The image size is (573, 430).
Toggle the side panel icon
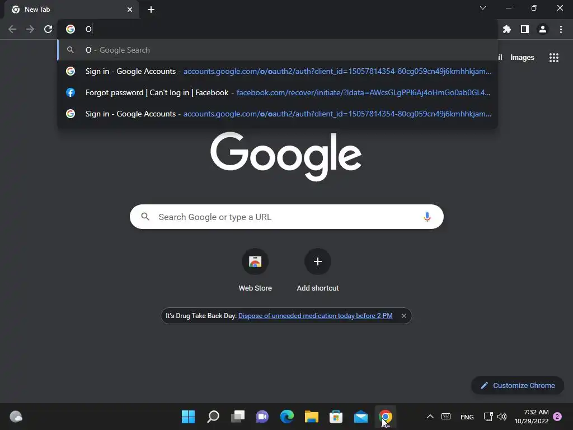point(525,29)
